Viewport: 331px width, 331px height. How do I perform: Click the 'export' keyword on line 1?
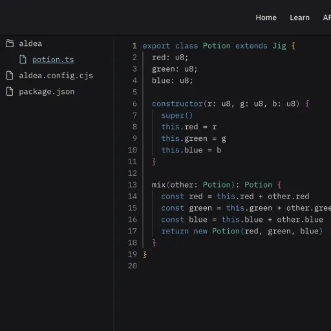coord(156,46)
